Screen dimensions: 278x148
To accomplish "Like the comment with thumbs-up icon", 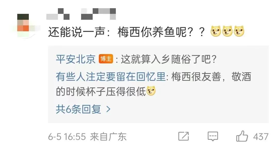I will (242, 136).
